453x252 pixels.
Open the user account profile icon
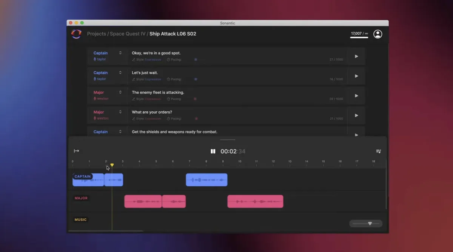[x=377, y=34]
